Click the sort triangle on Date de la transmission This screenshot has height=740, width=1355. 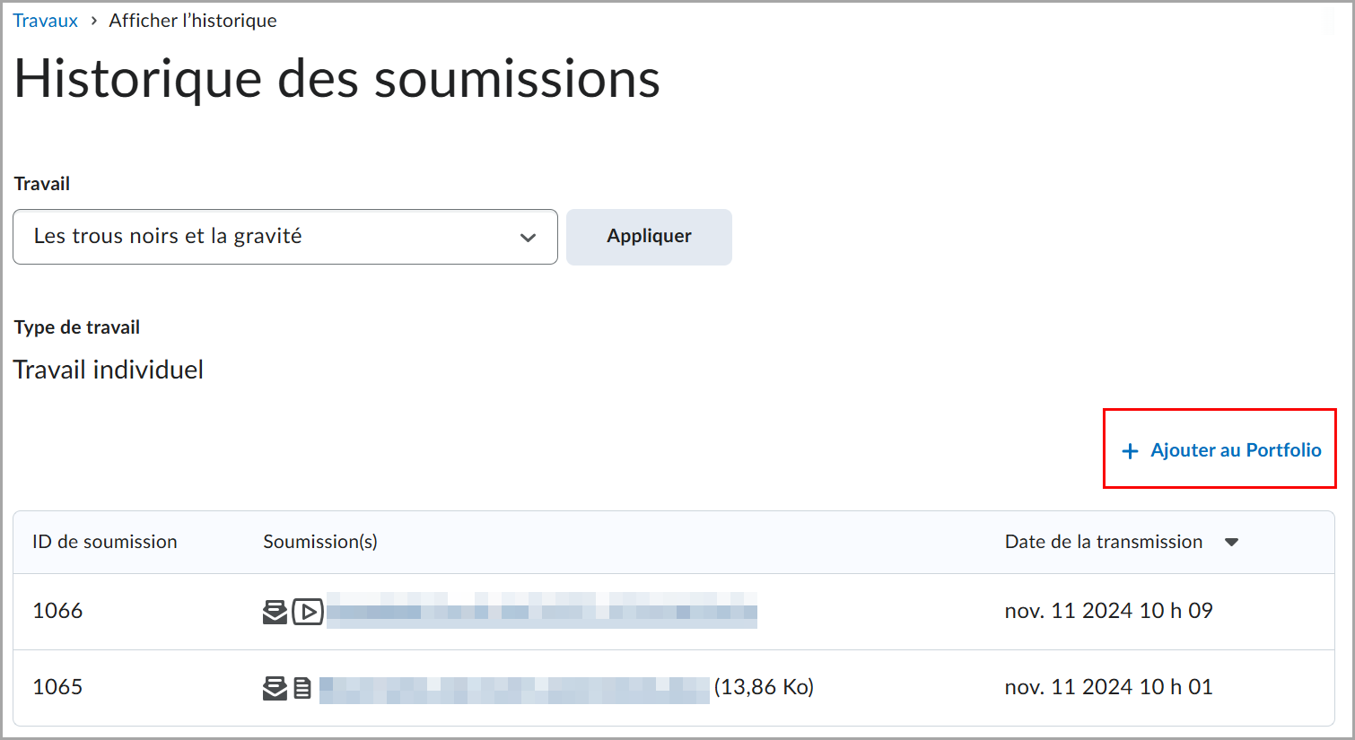pos(1233,542)
